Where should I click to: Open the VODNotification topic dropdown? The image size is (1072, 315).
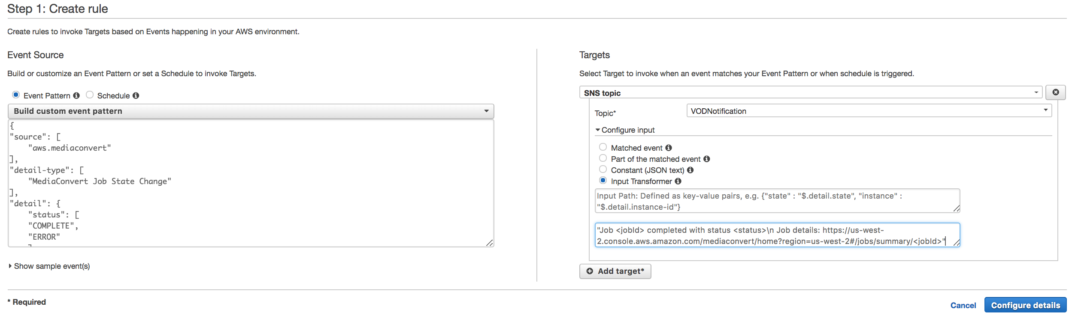[x=869, y=111]
